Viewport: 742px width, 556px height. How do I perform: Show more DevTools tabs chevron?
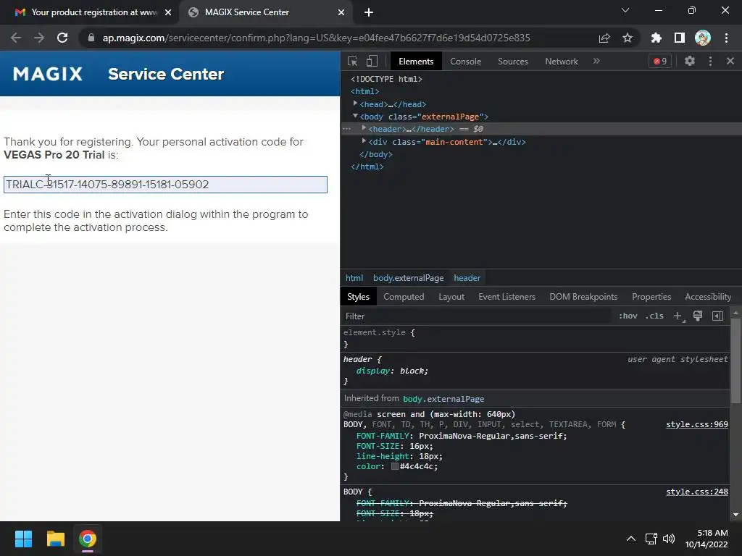click(x=596, y=62)
